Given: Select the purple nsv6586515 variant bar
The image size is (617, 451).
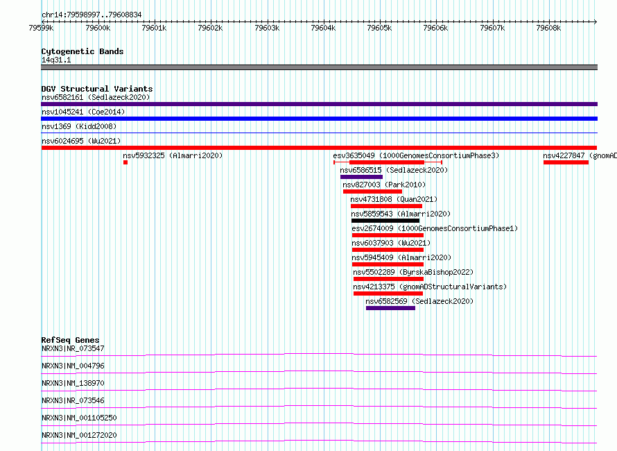Looking at the screenshot, I should (362, 177).
